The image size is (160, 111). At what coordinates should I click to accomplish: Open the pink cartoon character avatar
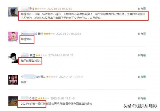[x=13, y=37]
